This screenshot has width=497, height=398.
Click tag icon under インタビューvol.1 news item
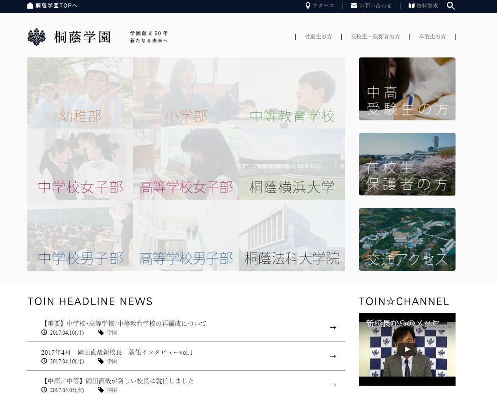[x=101, y=361]
